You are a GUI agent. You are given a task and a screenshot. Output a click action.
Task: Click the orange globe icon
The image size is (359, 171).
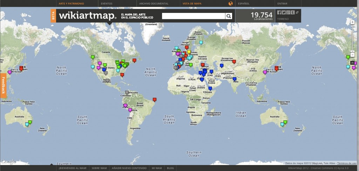tap(230, 4)
